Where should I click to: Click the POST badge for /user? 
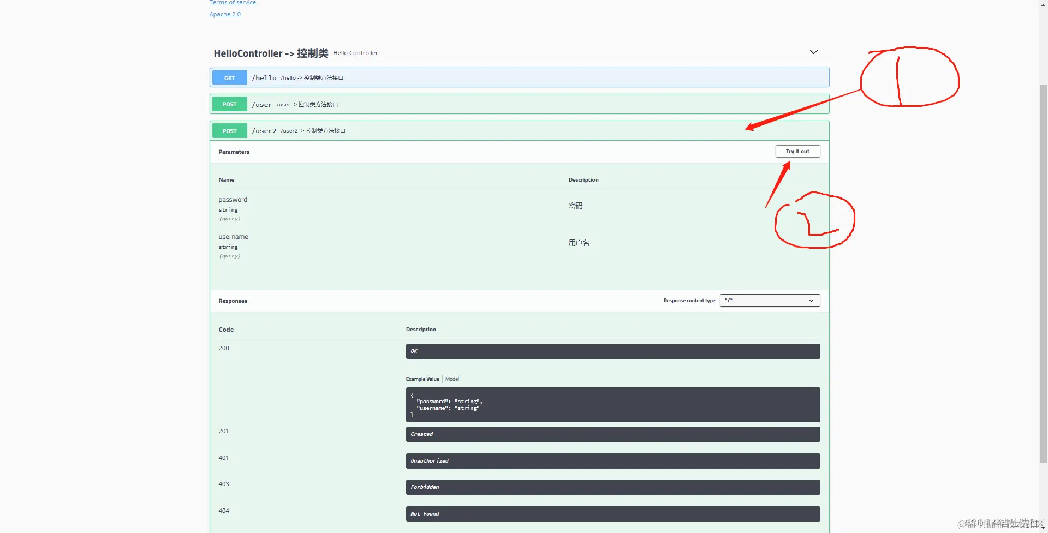[x=229, y=104]
